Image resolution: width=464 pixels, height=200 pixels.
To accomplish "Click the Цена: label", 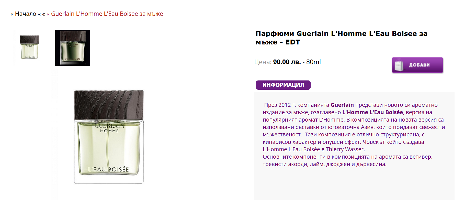I will (263, 62).
